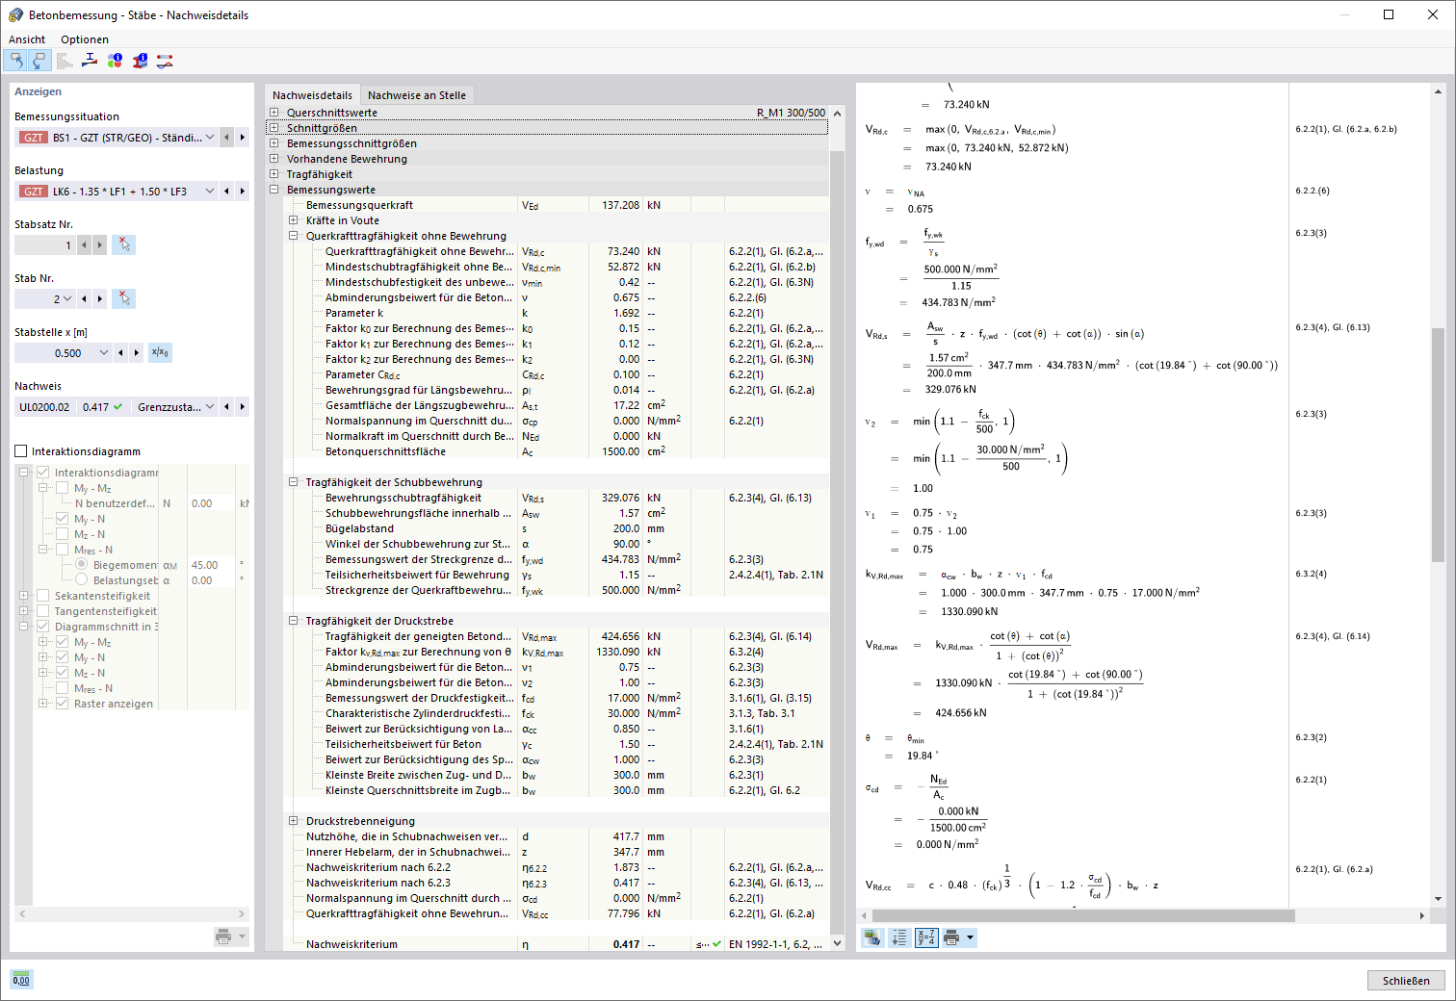1456x1001 pixels.
Task: Go to the next Bemessungssituation with right arrow
Action: (x=243, y=138)
